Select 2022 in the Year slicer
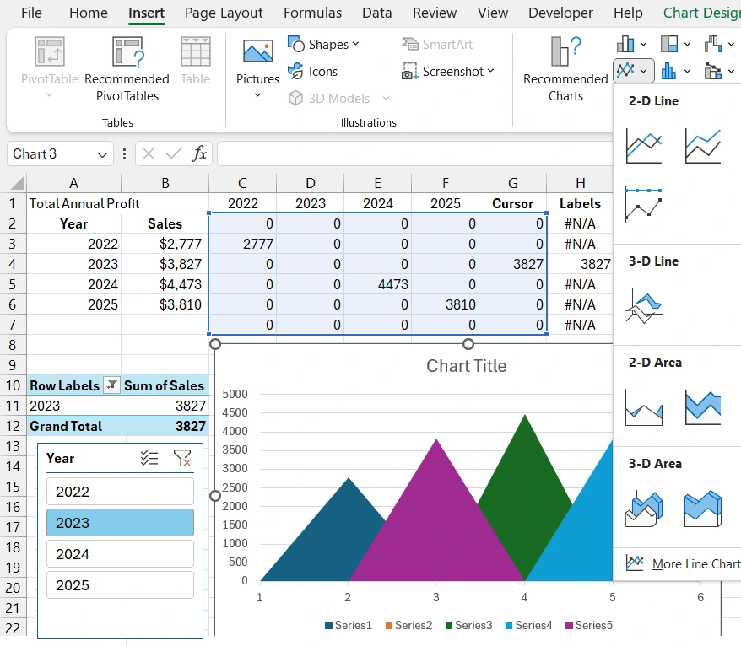Image resolution: width=741 pixels, height=646 pixels. 119,490
